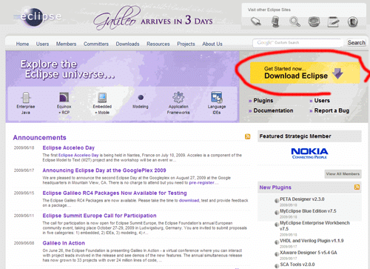Open Eclipse Galileo RC4 Packages Now Available for Testing
Viewport: 370px width, 269px height.
pos(115,193)
